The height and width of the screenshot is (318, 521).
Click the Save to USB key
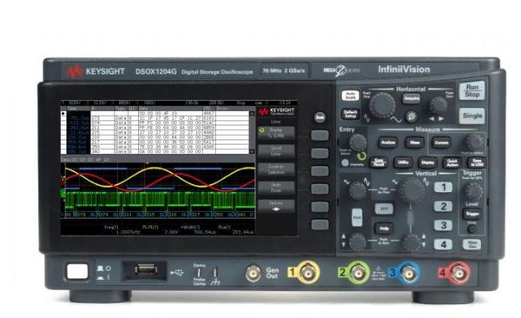pyautogui.click(x=477, y=162)
